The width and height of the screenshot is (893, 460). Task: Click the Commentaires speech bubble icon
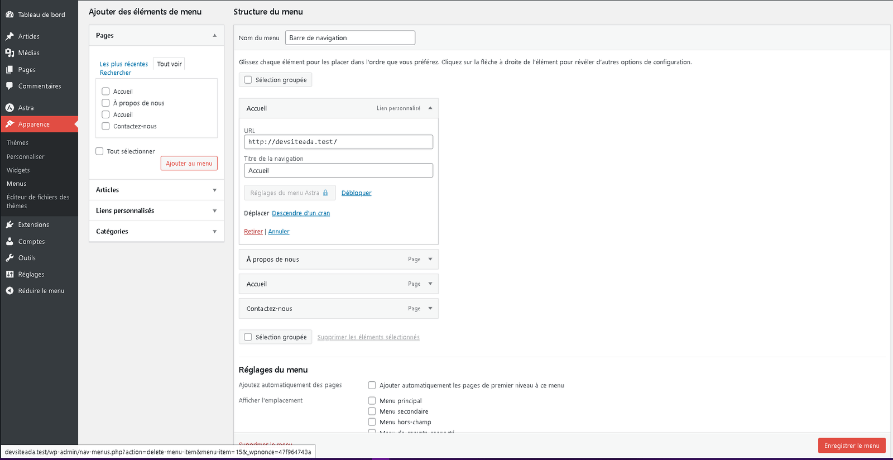click(9, 86)
